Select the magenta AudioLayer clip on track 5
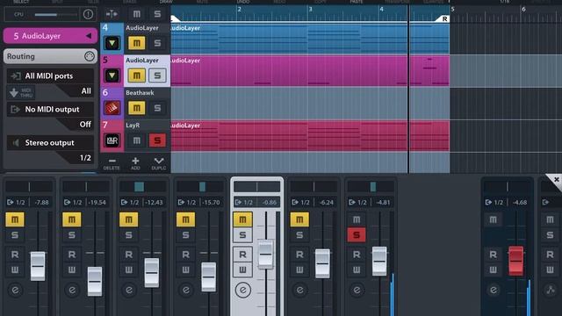 coord(310,70)
